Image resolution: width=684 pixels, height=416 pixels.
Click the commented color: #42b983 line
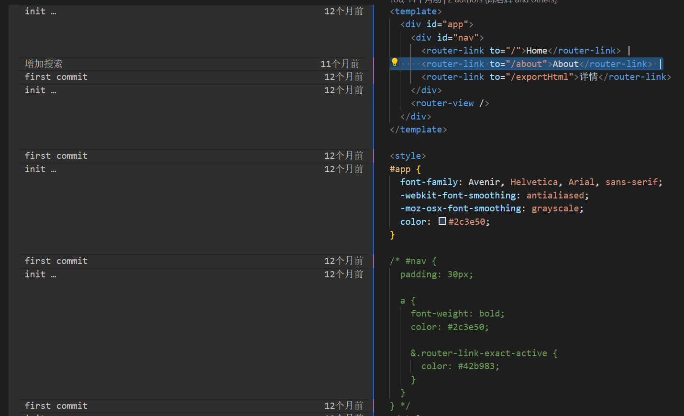point(460,366)
